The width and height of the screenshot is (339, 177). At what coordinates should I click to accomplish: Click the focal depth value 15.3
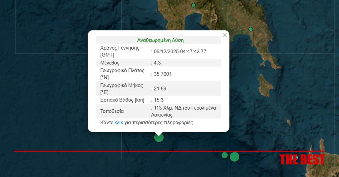(158, 100)
